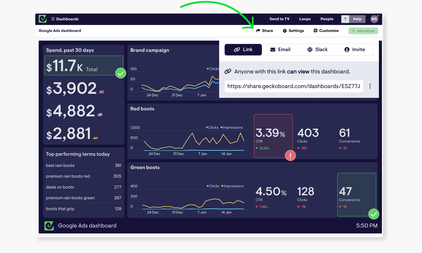Switch to the Email sharing tab
The image size is (422, 253).
(x=280, y=49)
